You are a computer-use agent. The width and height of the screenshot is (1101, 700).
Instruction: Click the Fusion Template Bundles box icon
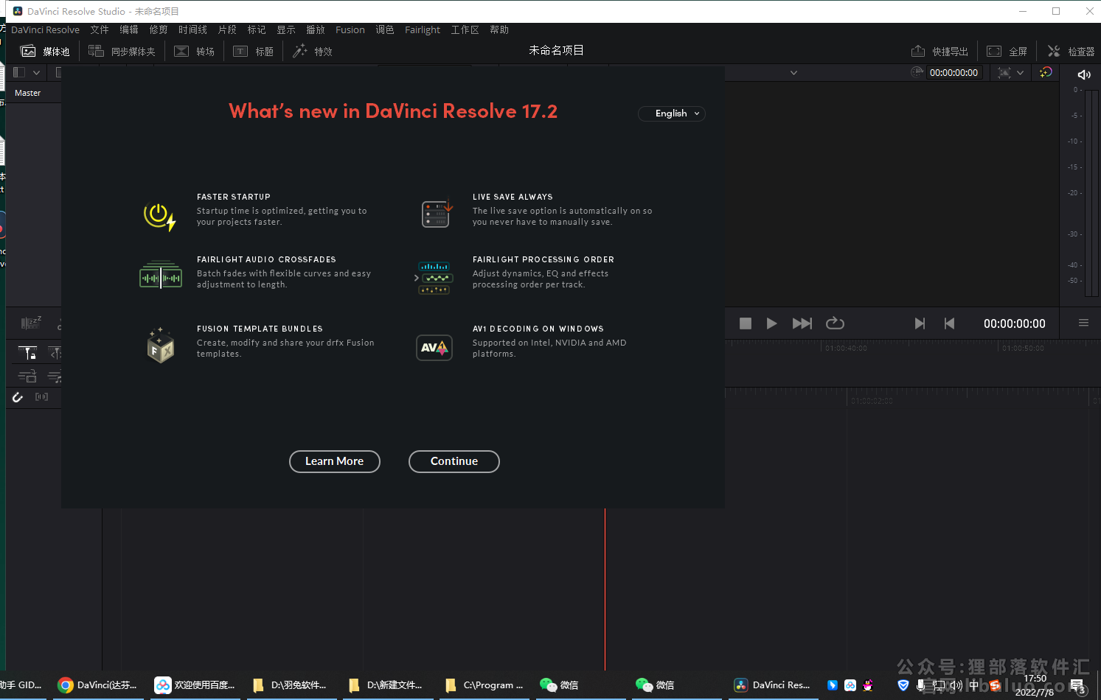coord(160,346)
